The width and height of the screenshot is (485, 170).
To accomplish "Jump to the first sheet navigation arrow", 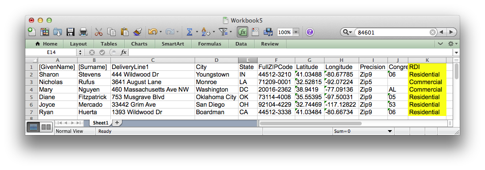I will point(60,123).
